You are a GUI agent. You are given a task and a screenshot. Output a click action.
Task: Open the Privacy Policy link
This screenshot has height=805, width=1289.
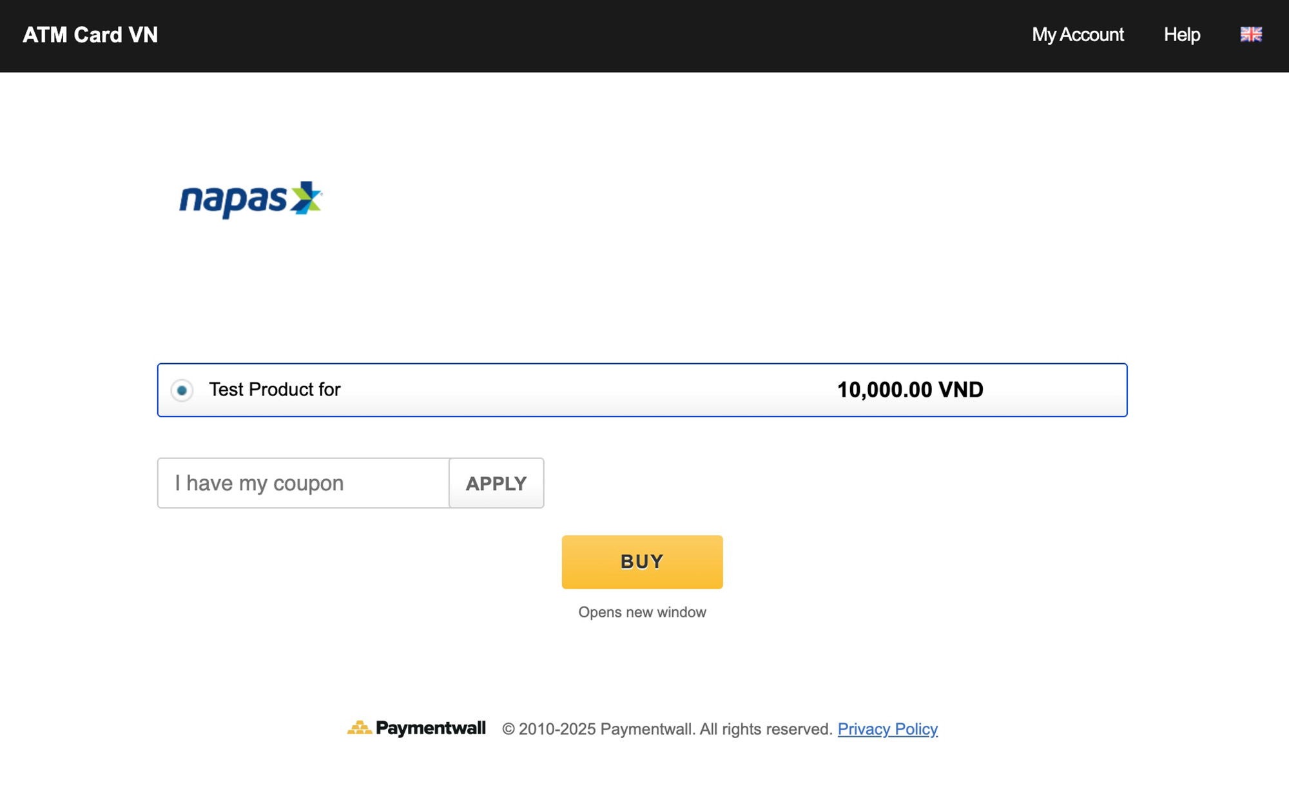(887, 729)
